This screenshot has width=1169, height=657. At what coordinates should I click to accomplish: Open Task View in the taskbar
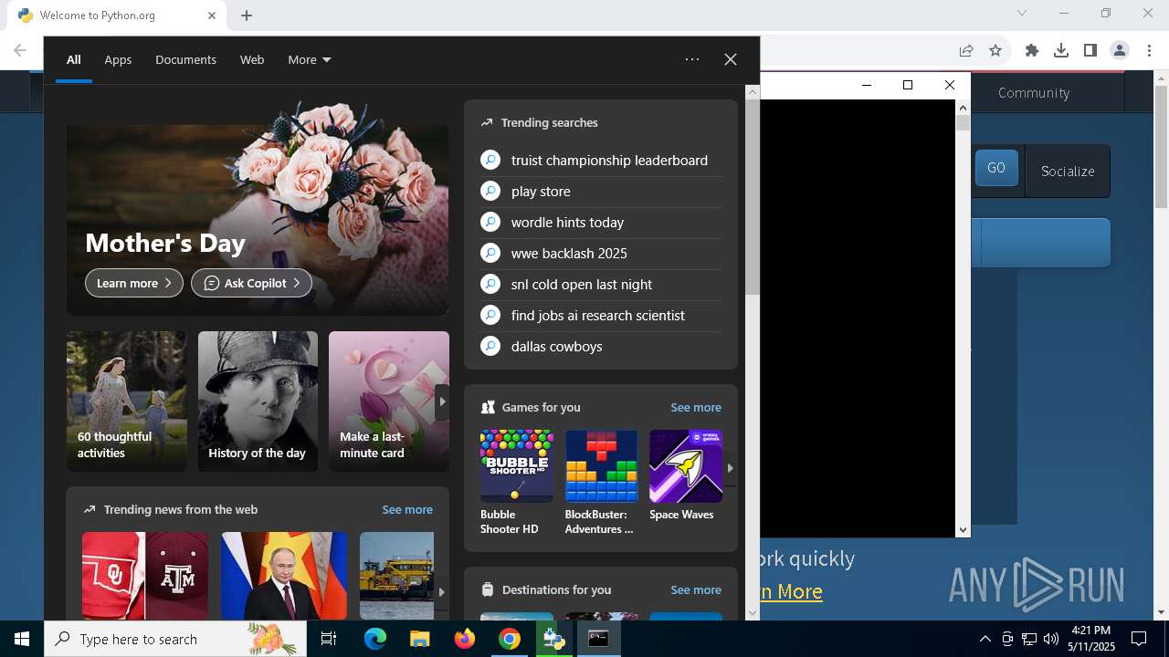[329, 640]
